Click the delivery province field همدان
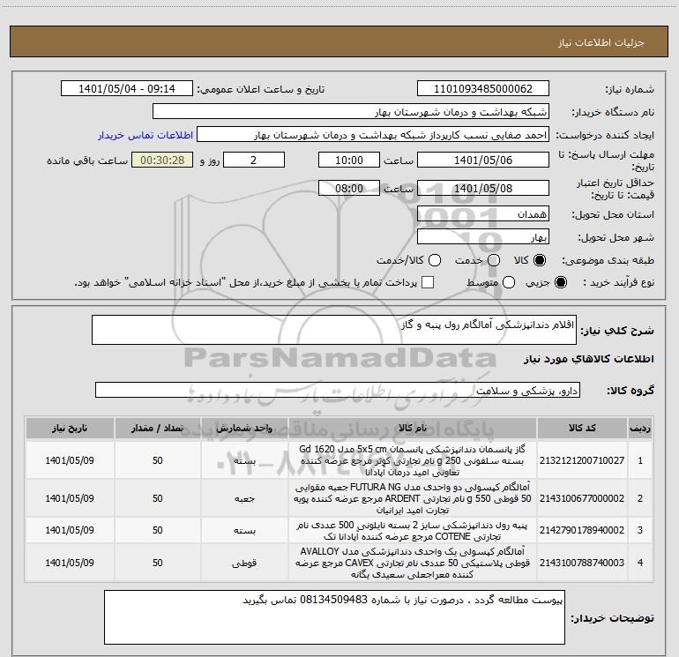Screen dimensions: 679x657 tap(483, 214)
